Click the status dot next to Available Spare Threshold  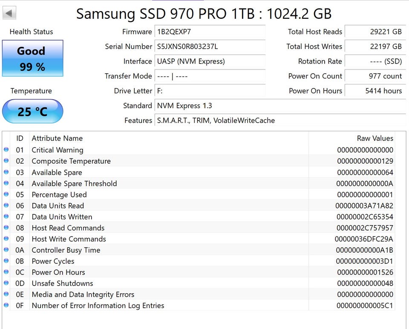pyautogui.click(x=6, y=183)
